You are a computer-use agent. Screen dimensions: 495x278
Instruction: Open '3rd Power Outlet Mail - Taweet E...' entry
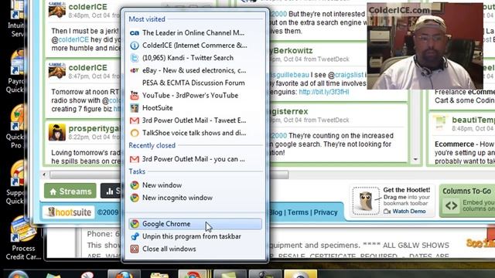click(195, 120)
